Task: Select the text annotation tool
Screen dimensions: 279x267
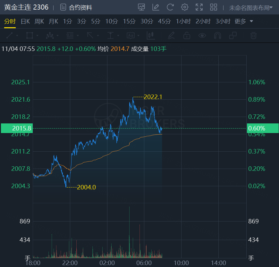Action: (x=130, y=35)
